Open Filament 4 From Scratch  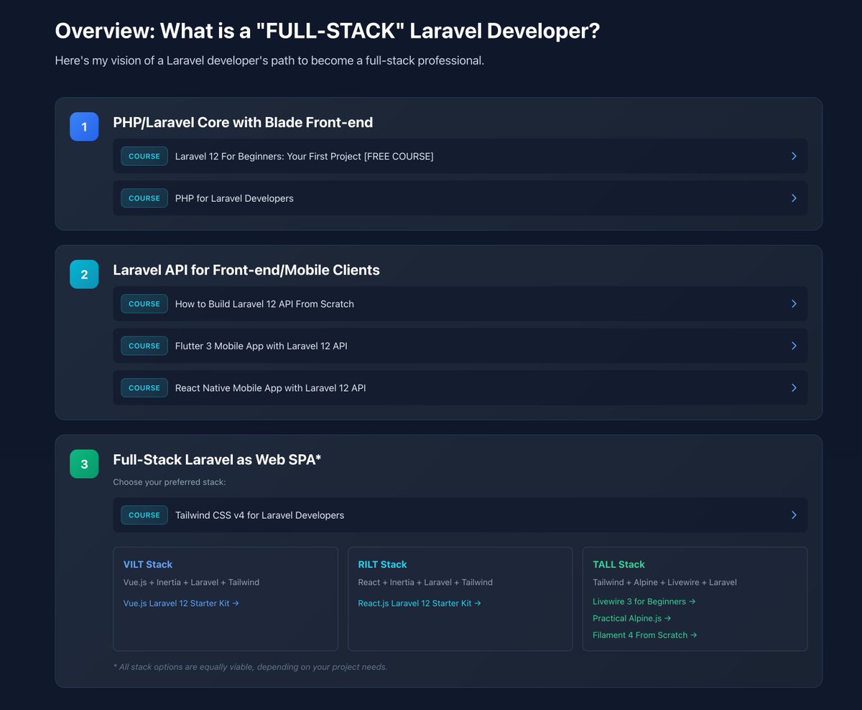click(644, 635)
